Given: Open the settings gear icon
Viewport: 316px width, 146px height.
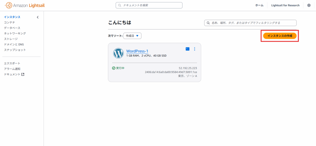Looking at the screenshot, I should pos(309,6).
